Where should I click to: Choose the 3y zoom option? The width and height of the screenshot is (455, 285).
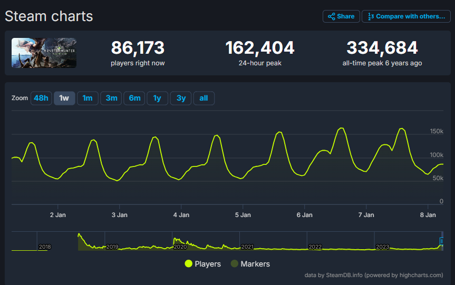[180, 98]
